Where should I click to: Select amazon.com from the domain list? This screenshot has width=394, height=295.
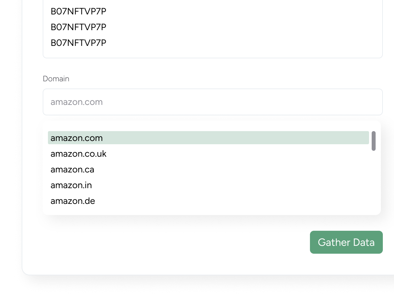coord(77,138)
